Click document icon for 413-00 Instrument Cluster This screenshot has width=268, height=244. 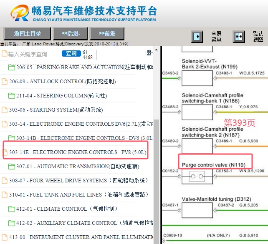click(x=5, y=237)
